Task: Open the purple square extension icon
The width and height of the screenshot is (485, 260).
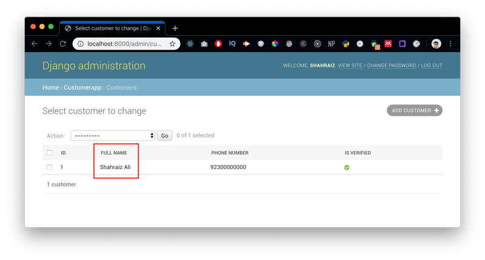Action: pyautogui.click(x=402, y=44)
